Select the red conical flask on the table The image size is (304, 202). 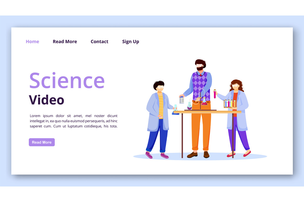pyautogui.click(x=204, y=102)
